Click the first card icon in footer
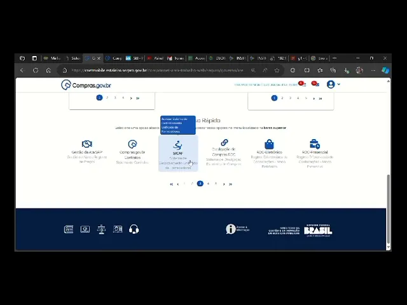This screenshot has width=407, height=305. pos(69,229)
